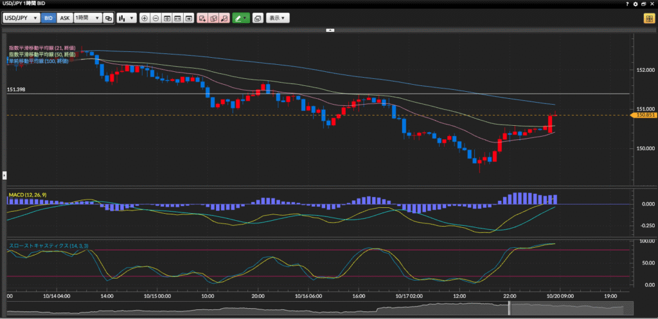Screen dimensions: 658x319
Task: Switch price display to ASK
Action: pos(64,18)
